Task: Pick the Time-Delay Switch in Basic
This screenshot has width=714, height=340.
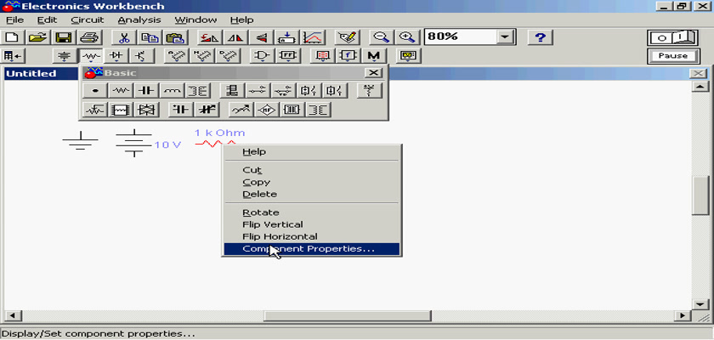Action: 283,91
